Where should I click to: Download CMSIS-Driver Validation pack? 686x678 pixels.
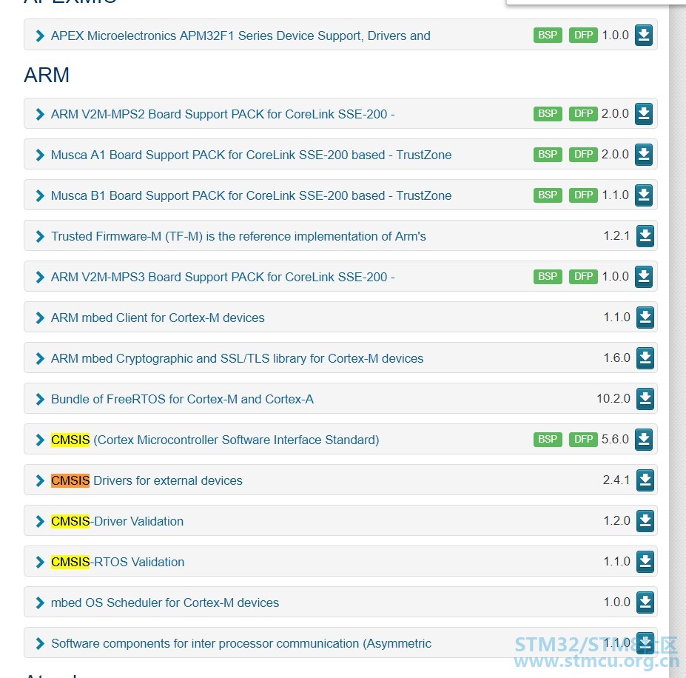point(645,521)
